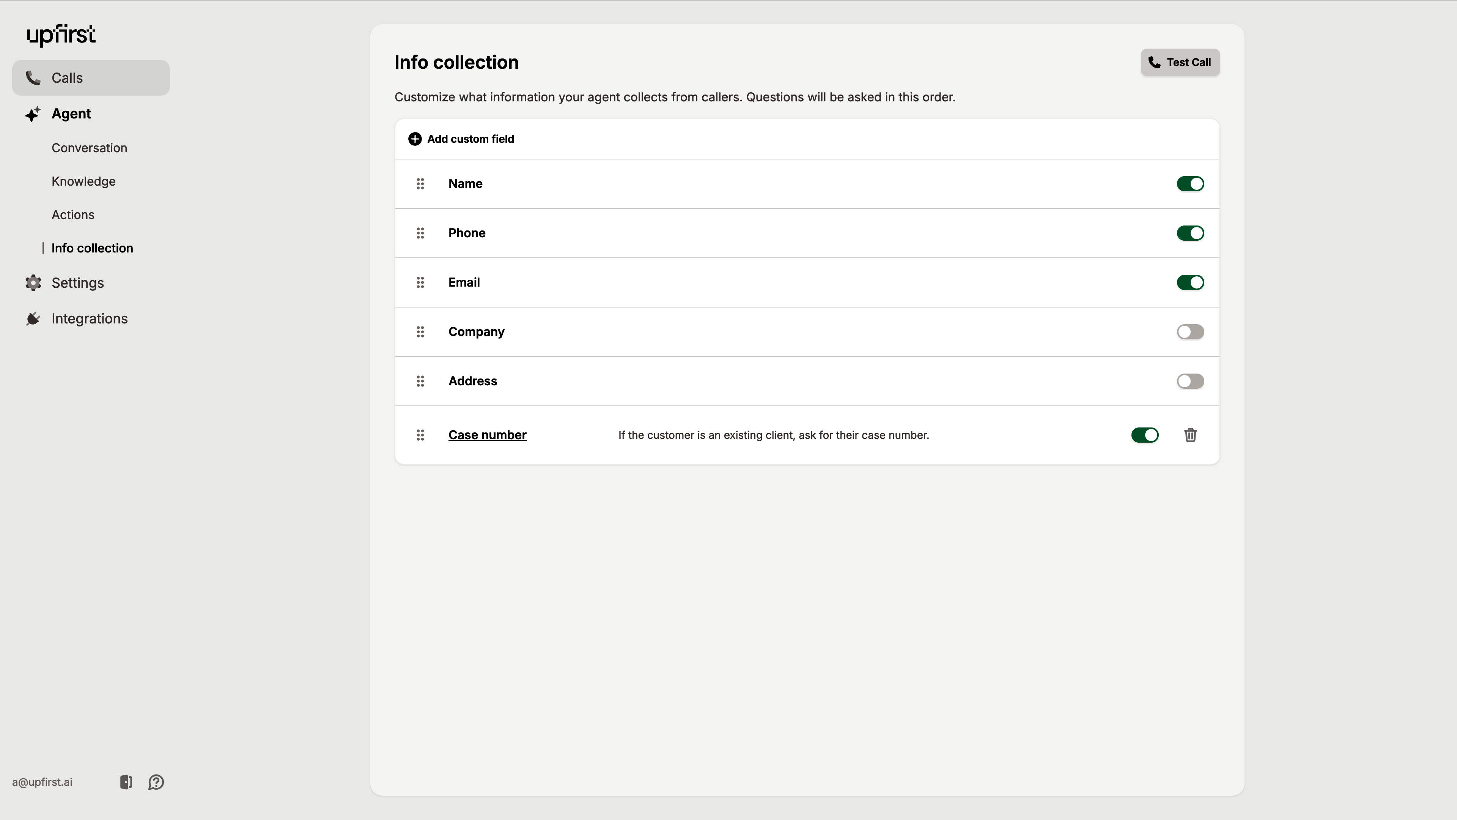Image resolution: width=1457 pixels, height=820 pixels.
Task: Click the Case number description text
Action: click(x=773, y=435)
